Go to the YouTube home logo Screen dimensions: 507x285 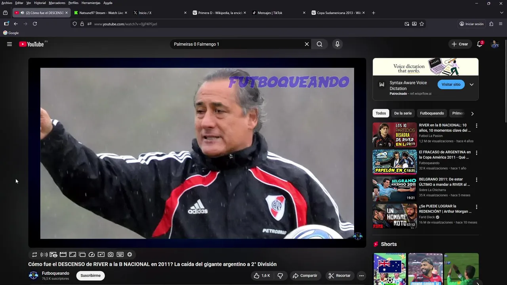click(x=32, y=44)
